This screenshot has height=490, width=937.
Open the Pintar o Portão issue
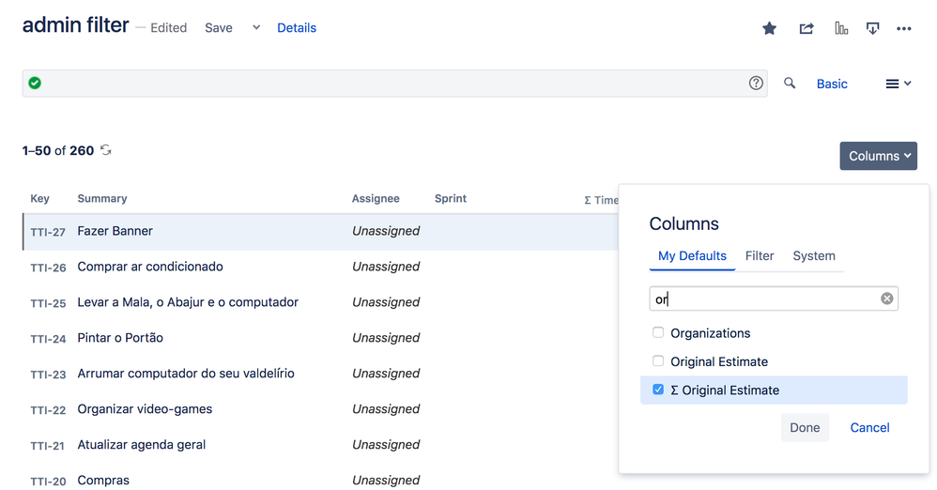[120, 338]
